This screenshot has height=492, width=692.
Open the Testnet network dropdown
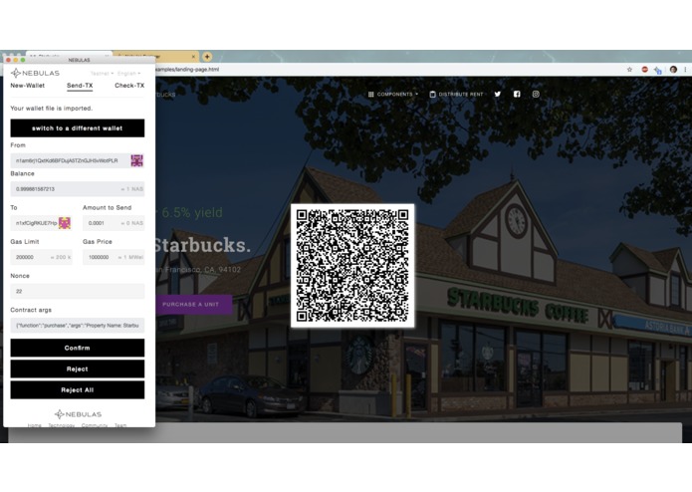(102, 74)
